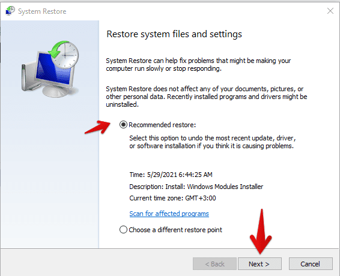The height and width of the screenshot is (276, 340).
Task: Click the clock with green arrow graphic
Action: (63, 54)
